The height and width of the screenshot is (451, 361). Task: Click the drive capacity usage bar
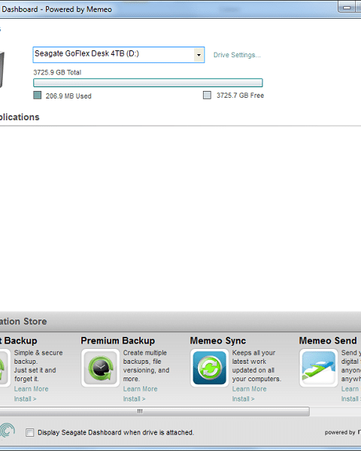click(x=148, y=83)
